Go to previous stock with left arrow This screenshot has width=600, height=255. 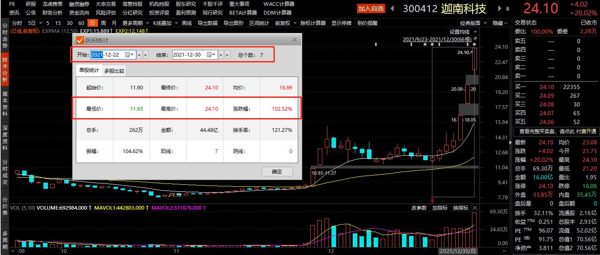point(392,8)
